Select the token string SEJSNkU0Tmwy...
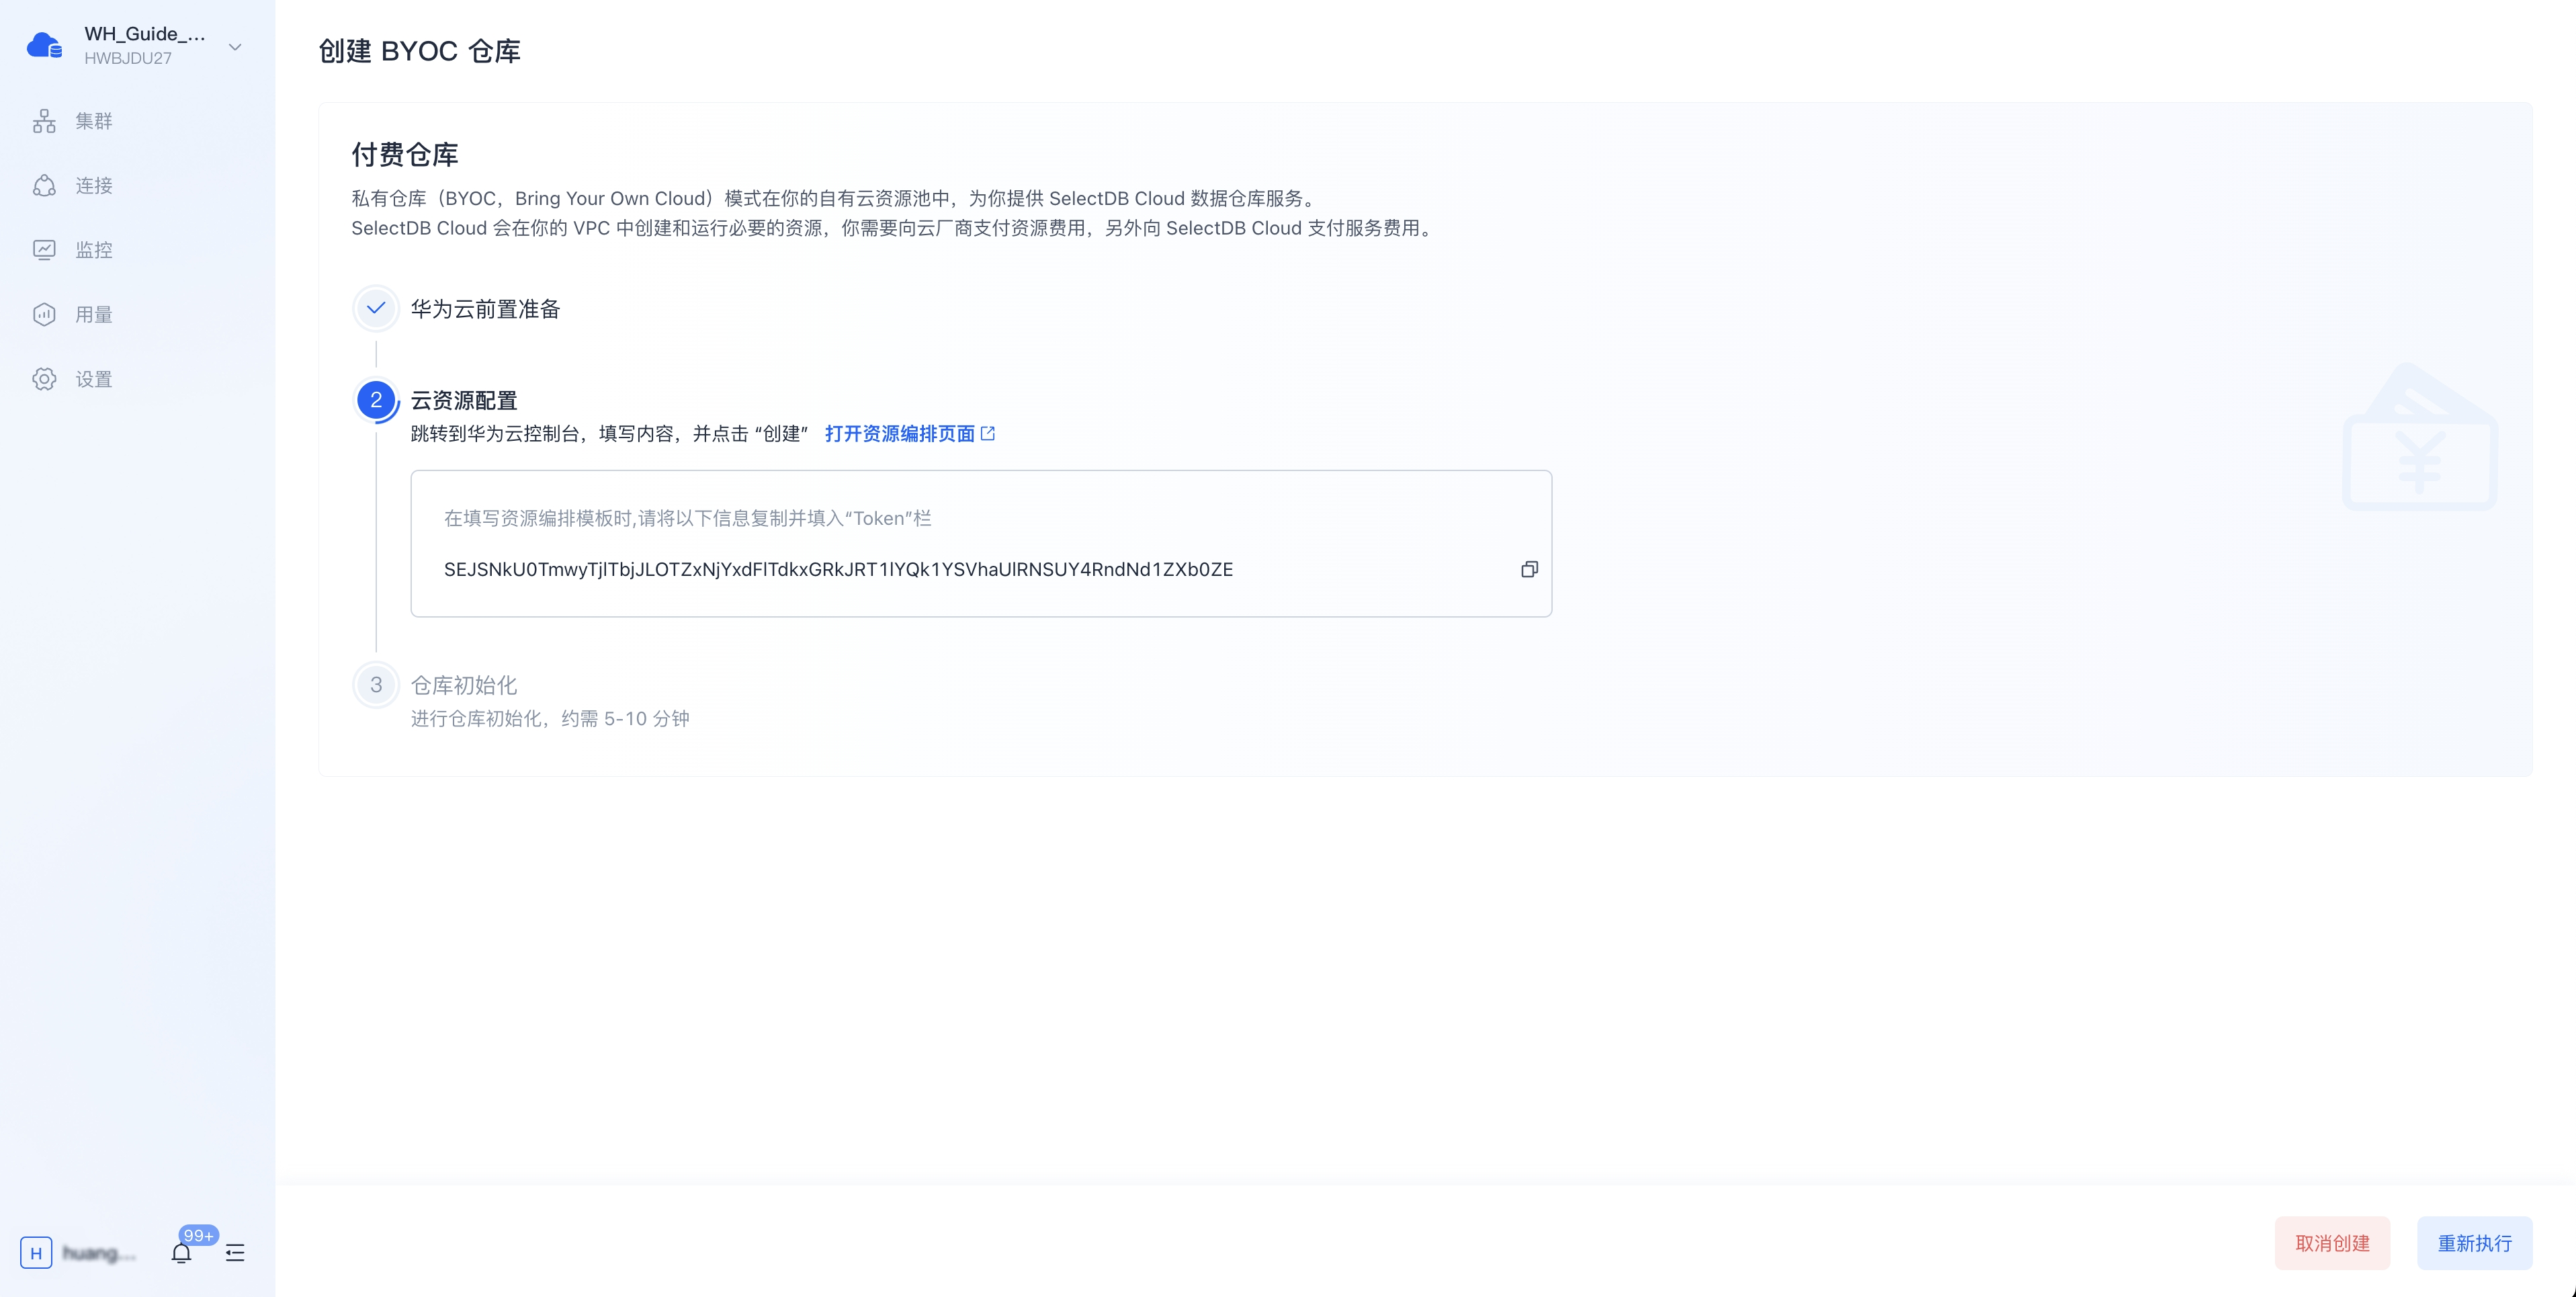Viewport: 2576px width, 1297px height. click(x=838, y=569)
